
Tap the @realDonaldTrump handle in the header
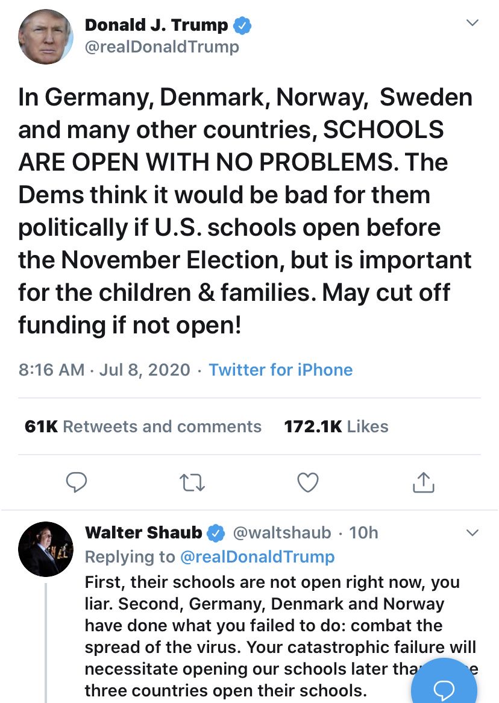pyautogui.click(x=162, y=46)
